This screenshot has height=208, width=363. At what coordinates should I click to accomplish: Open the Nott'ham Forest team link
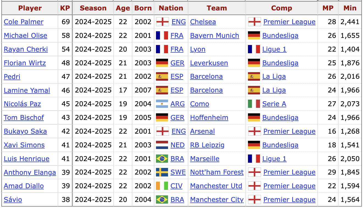coord(217,172)
